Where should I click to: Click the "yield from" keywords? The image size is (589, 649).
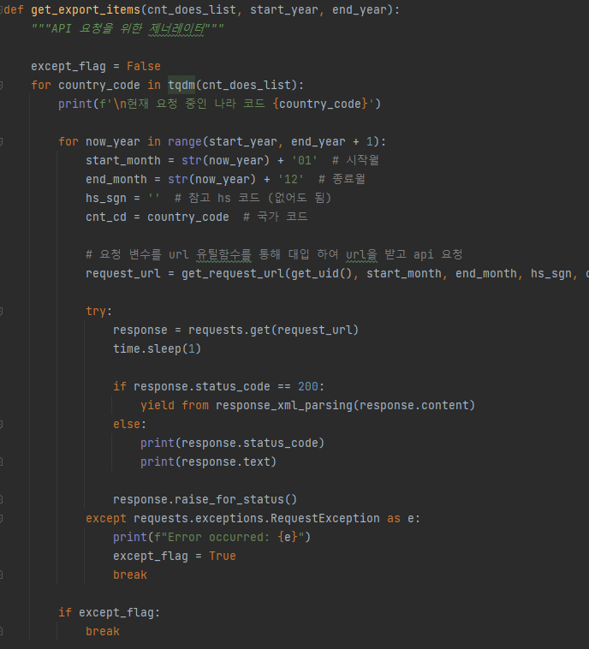pos(175,405)
